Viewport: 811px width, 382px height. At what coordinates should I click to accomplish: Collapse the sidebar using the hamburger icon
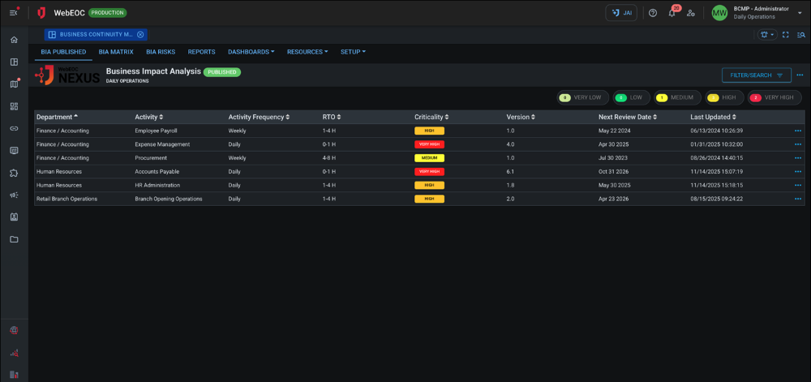(x=14, y=13)
